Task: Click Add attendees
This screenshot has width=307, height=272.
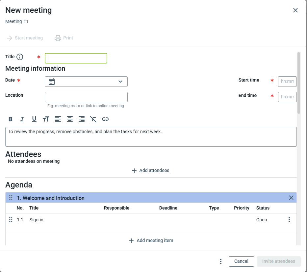Action: coord(151,170)
